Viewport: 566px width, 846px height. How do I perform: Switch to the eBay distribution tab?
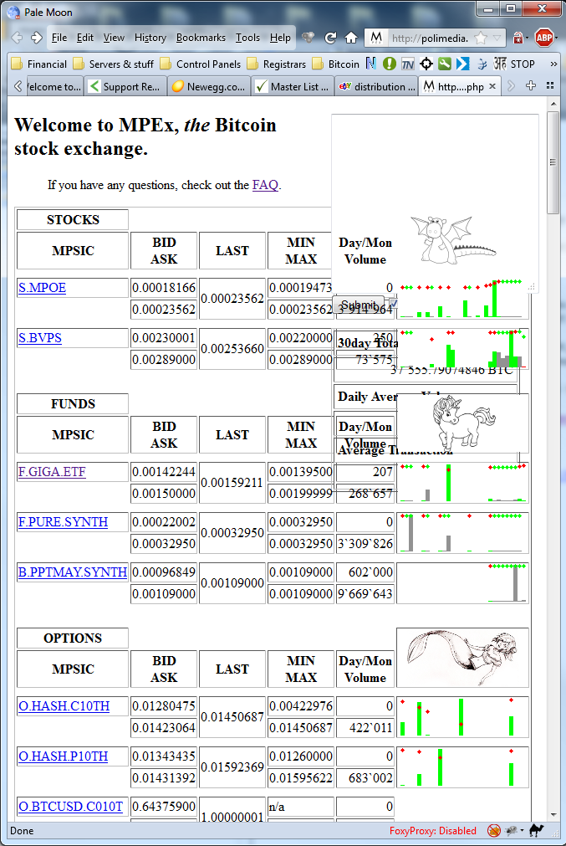click(x=376, y=86)
